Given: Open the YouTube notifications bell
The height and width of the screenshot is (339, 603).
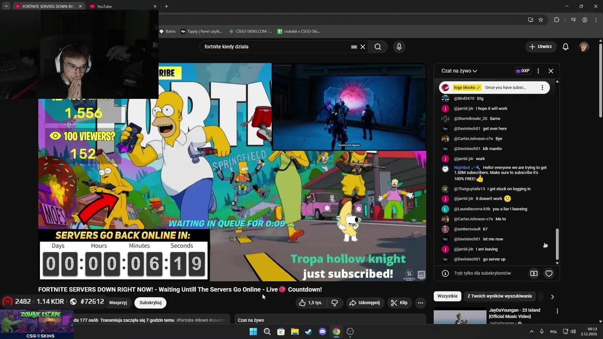Looking at the screenshot, I should pyautogui.click(x=566, y=47).
